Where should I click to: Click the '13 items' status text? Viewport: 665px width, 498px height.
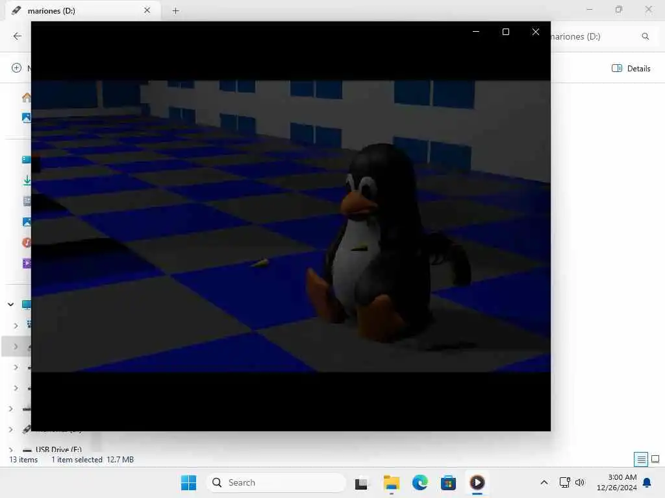pos(24,460)
